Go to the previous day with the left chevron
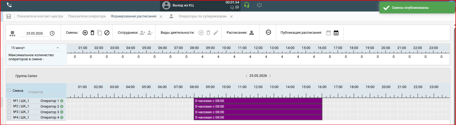456x125 pixels. [x=246, y=76]
